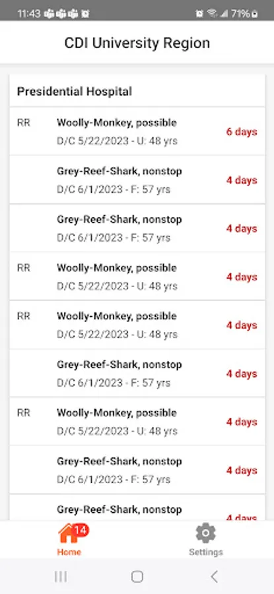Switch to the Settings tab label
Screen dimensions: 274x594
(x=206, y=552)
